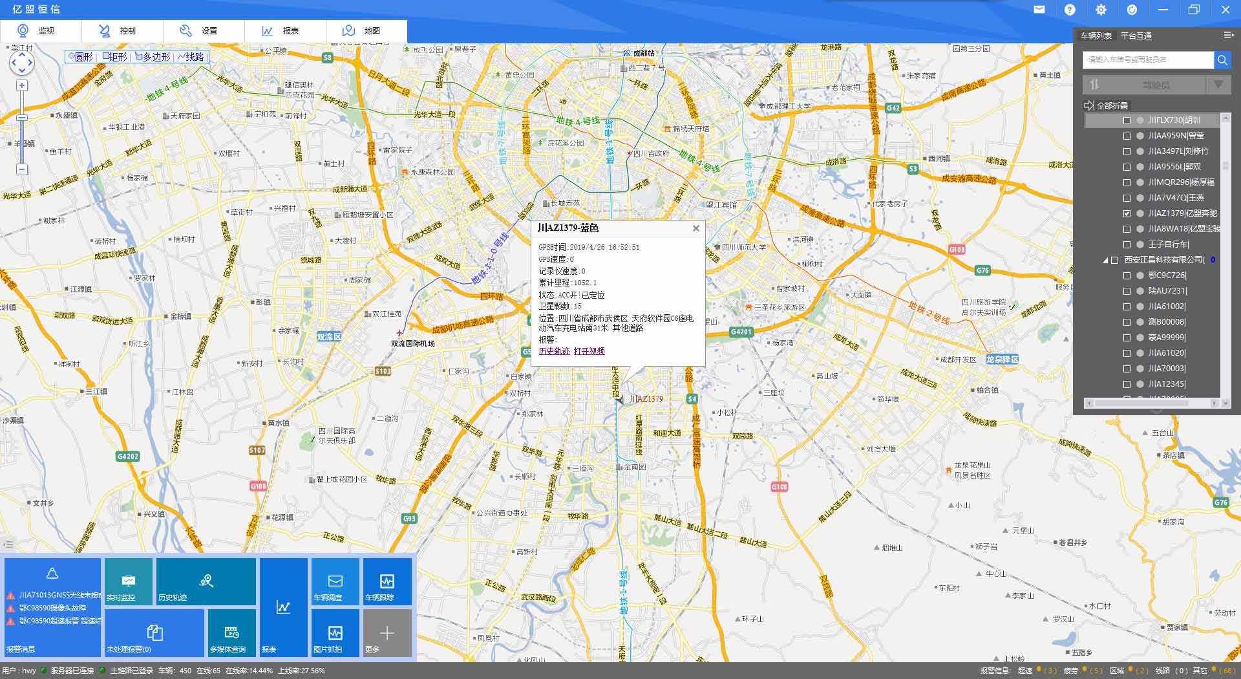Select the 线路 route drawing tool

[191, 57]
